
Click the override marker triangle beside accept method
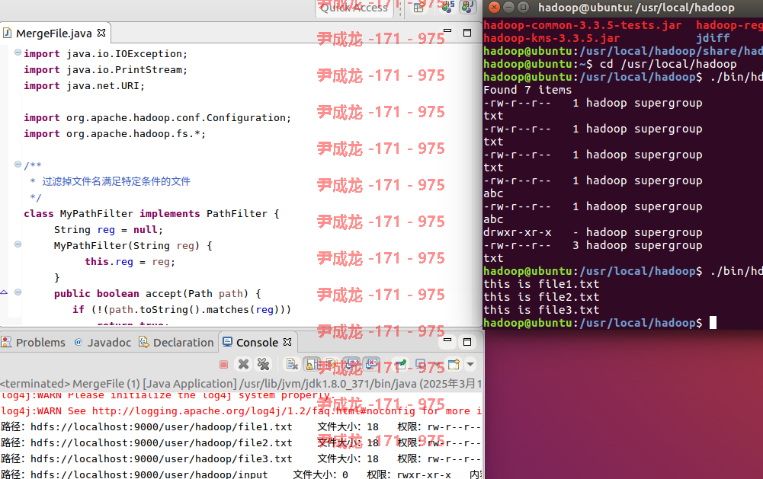(x=4, y=292)
